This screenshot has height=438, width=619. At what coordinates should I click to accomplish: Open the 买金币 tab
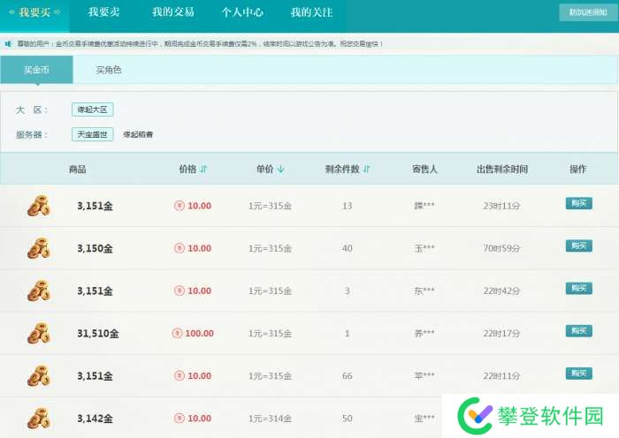36,70
